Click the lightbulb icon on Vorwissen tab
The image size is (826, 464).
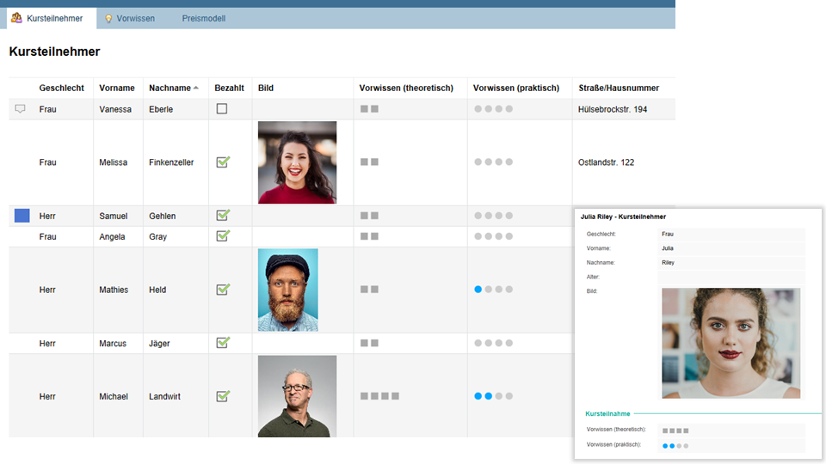tap(108, 18)
